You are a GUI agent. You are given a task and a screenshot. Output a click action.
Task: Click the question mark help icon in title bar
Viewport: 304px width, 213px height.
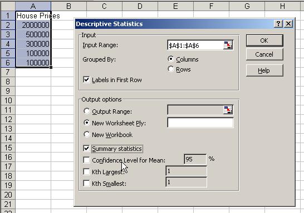click(x=278, y=24)
